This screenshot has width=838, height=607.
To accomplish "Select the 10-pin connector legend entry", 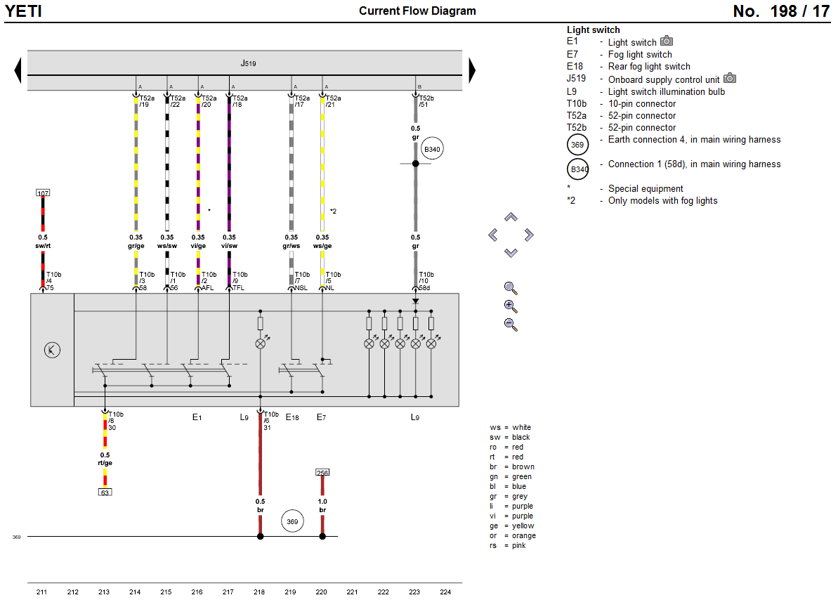I will 642,104.
